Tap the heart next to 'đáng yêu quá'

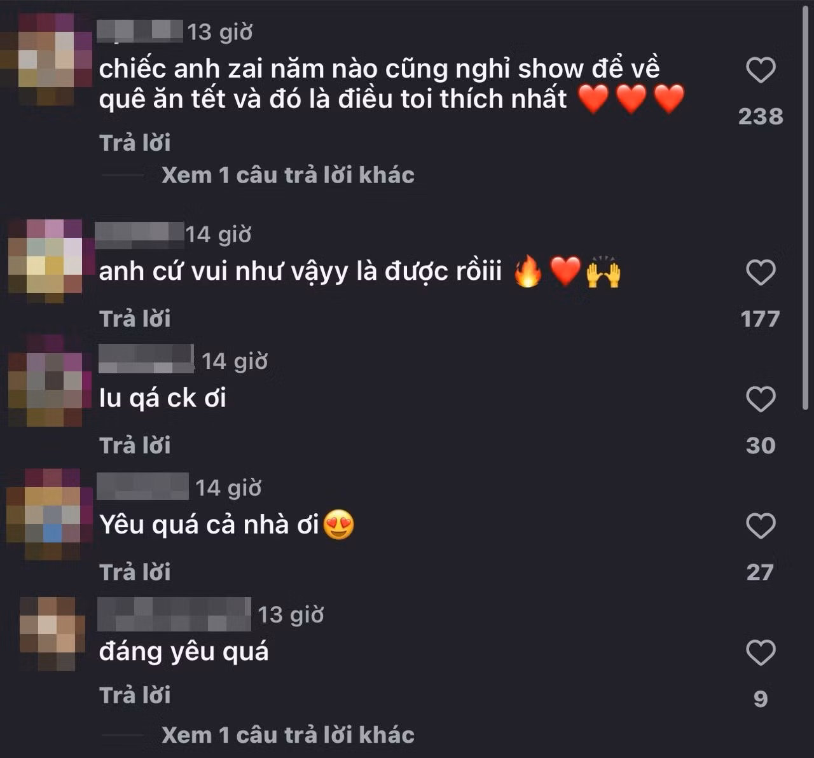click(761, 652)
